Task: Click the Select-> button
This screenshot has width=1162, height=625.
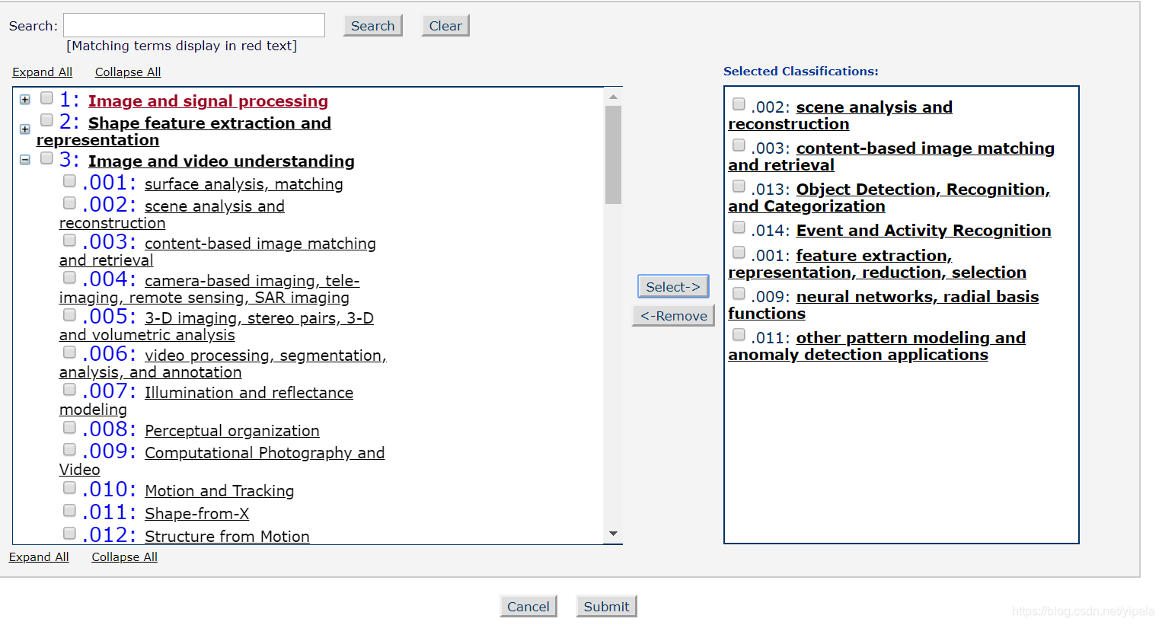Action: [x=673, y=286]
